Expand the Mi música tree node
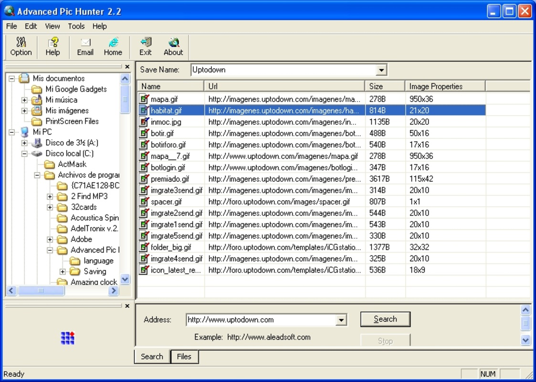The image size is (536, 382). click(24, 100)
